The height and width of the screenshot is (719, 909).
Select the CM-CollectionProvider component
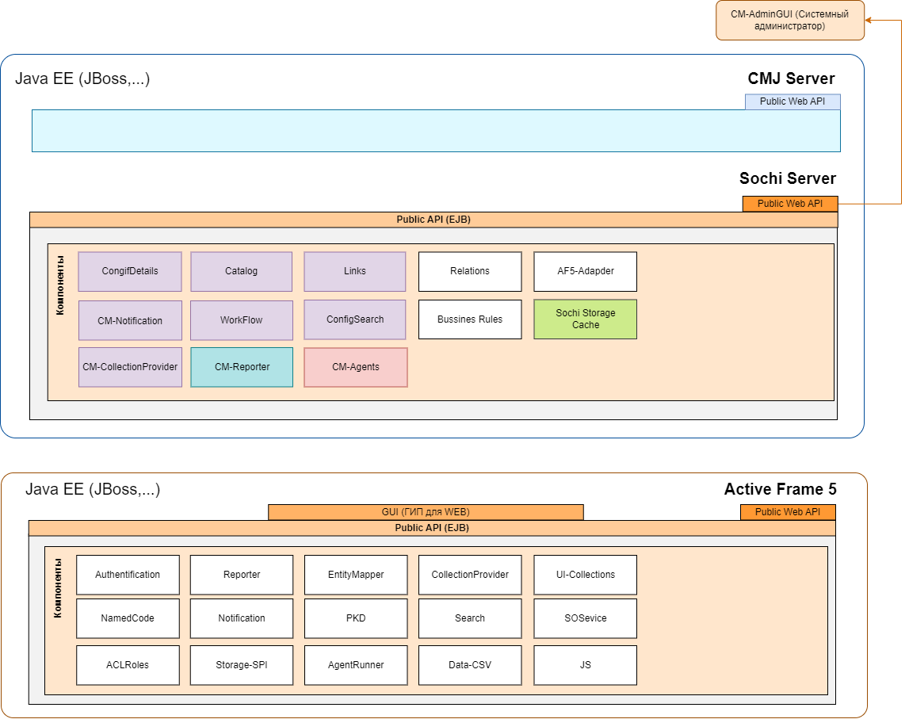[x=130, y=367]
